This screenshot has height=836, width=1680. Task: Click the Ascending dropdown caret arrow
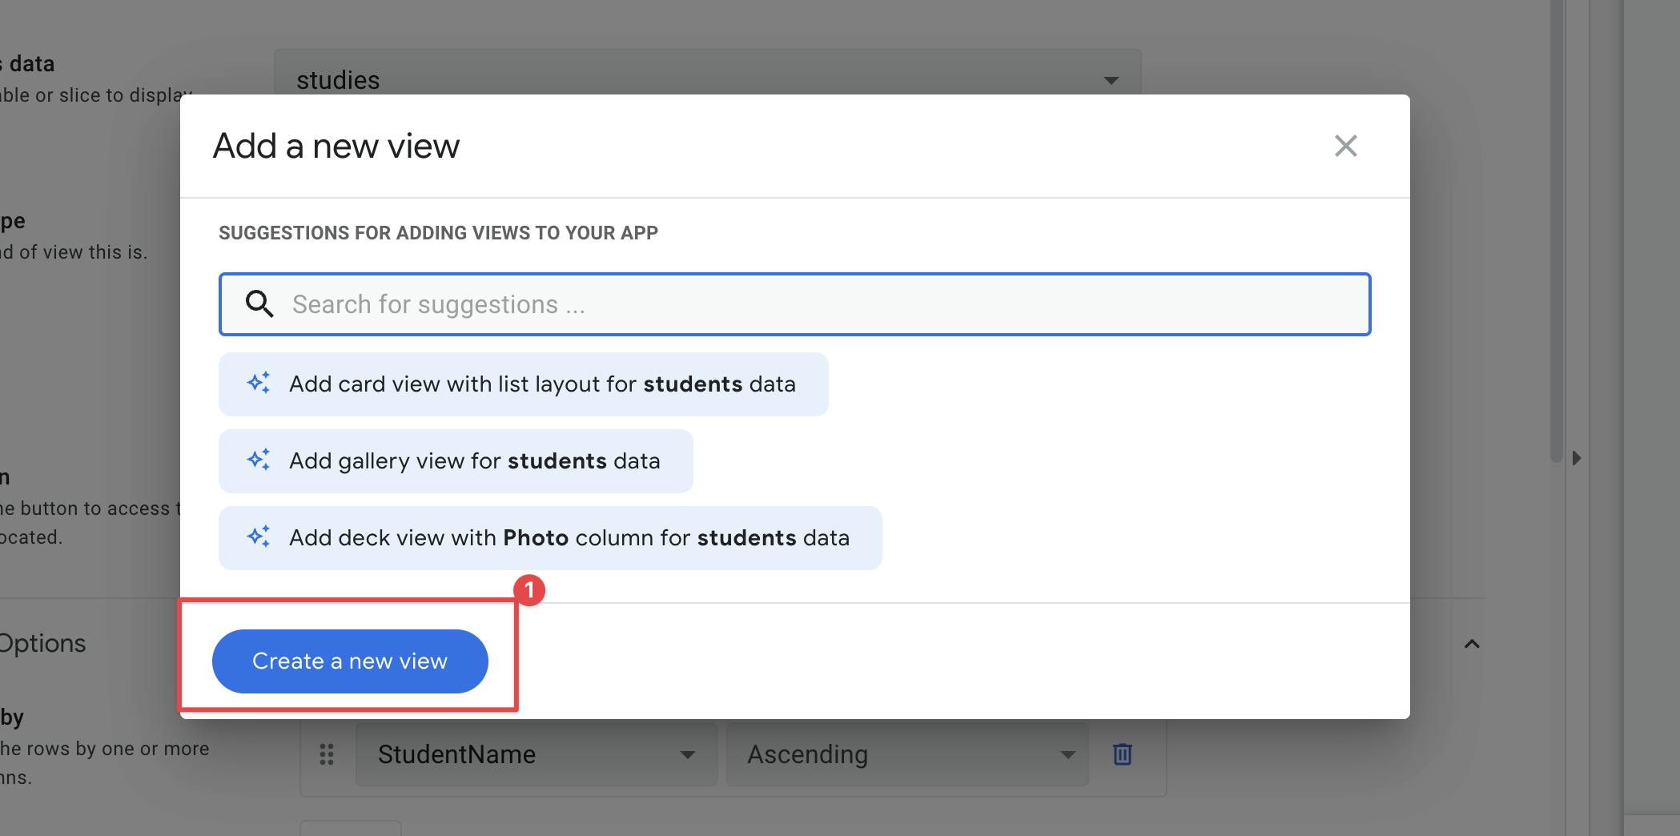1067,754
